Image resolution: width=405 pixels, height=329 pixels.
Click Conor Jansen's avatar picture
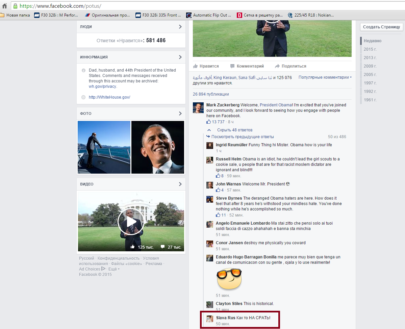pyautogui.click(x=210, y=244)
